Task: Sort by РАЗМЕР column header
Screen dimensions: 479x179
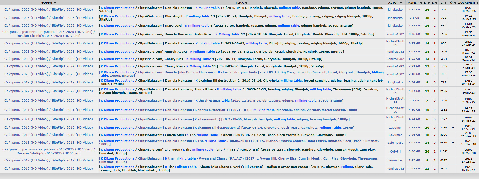Action: click(414, 3)
